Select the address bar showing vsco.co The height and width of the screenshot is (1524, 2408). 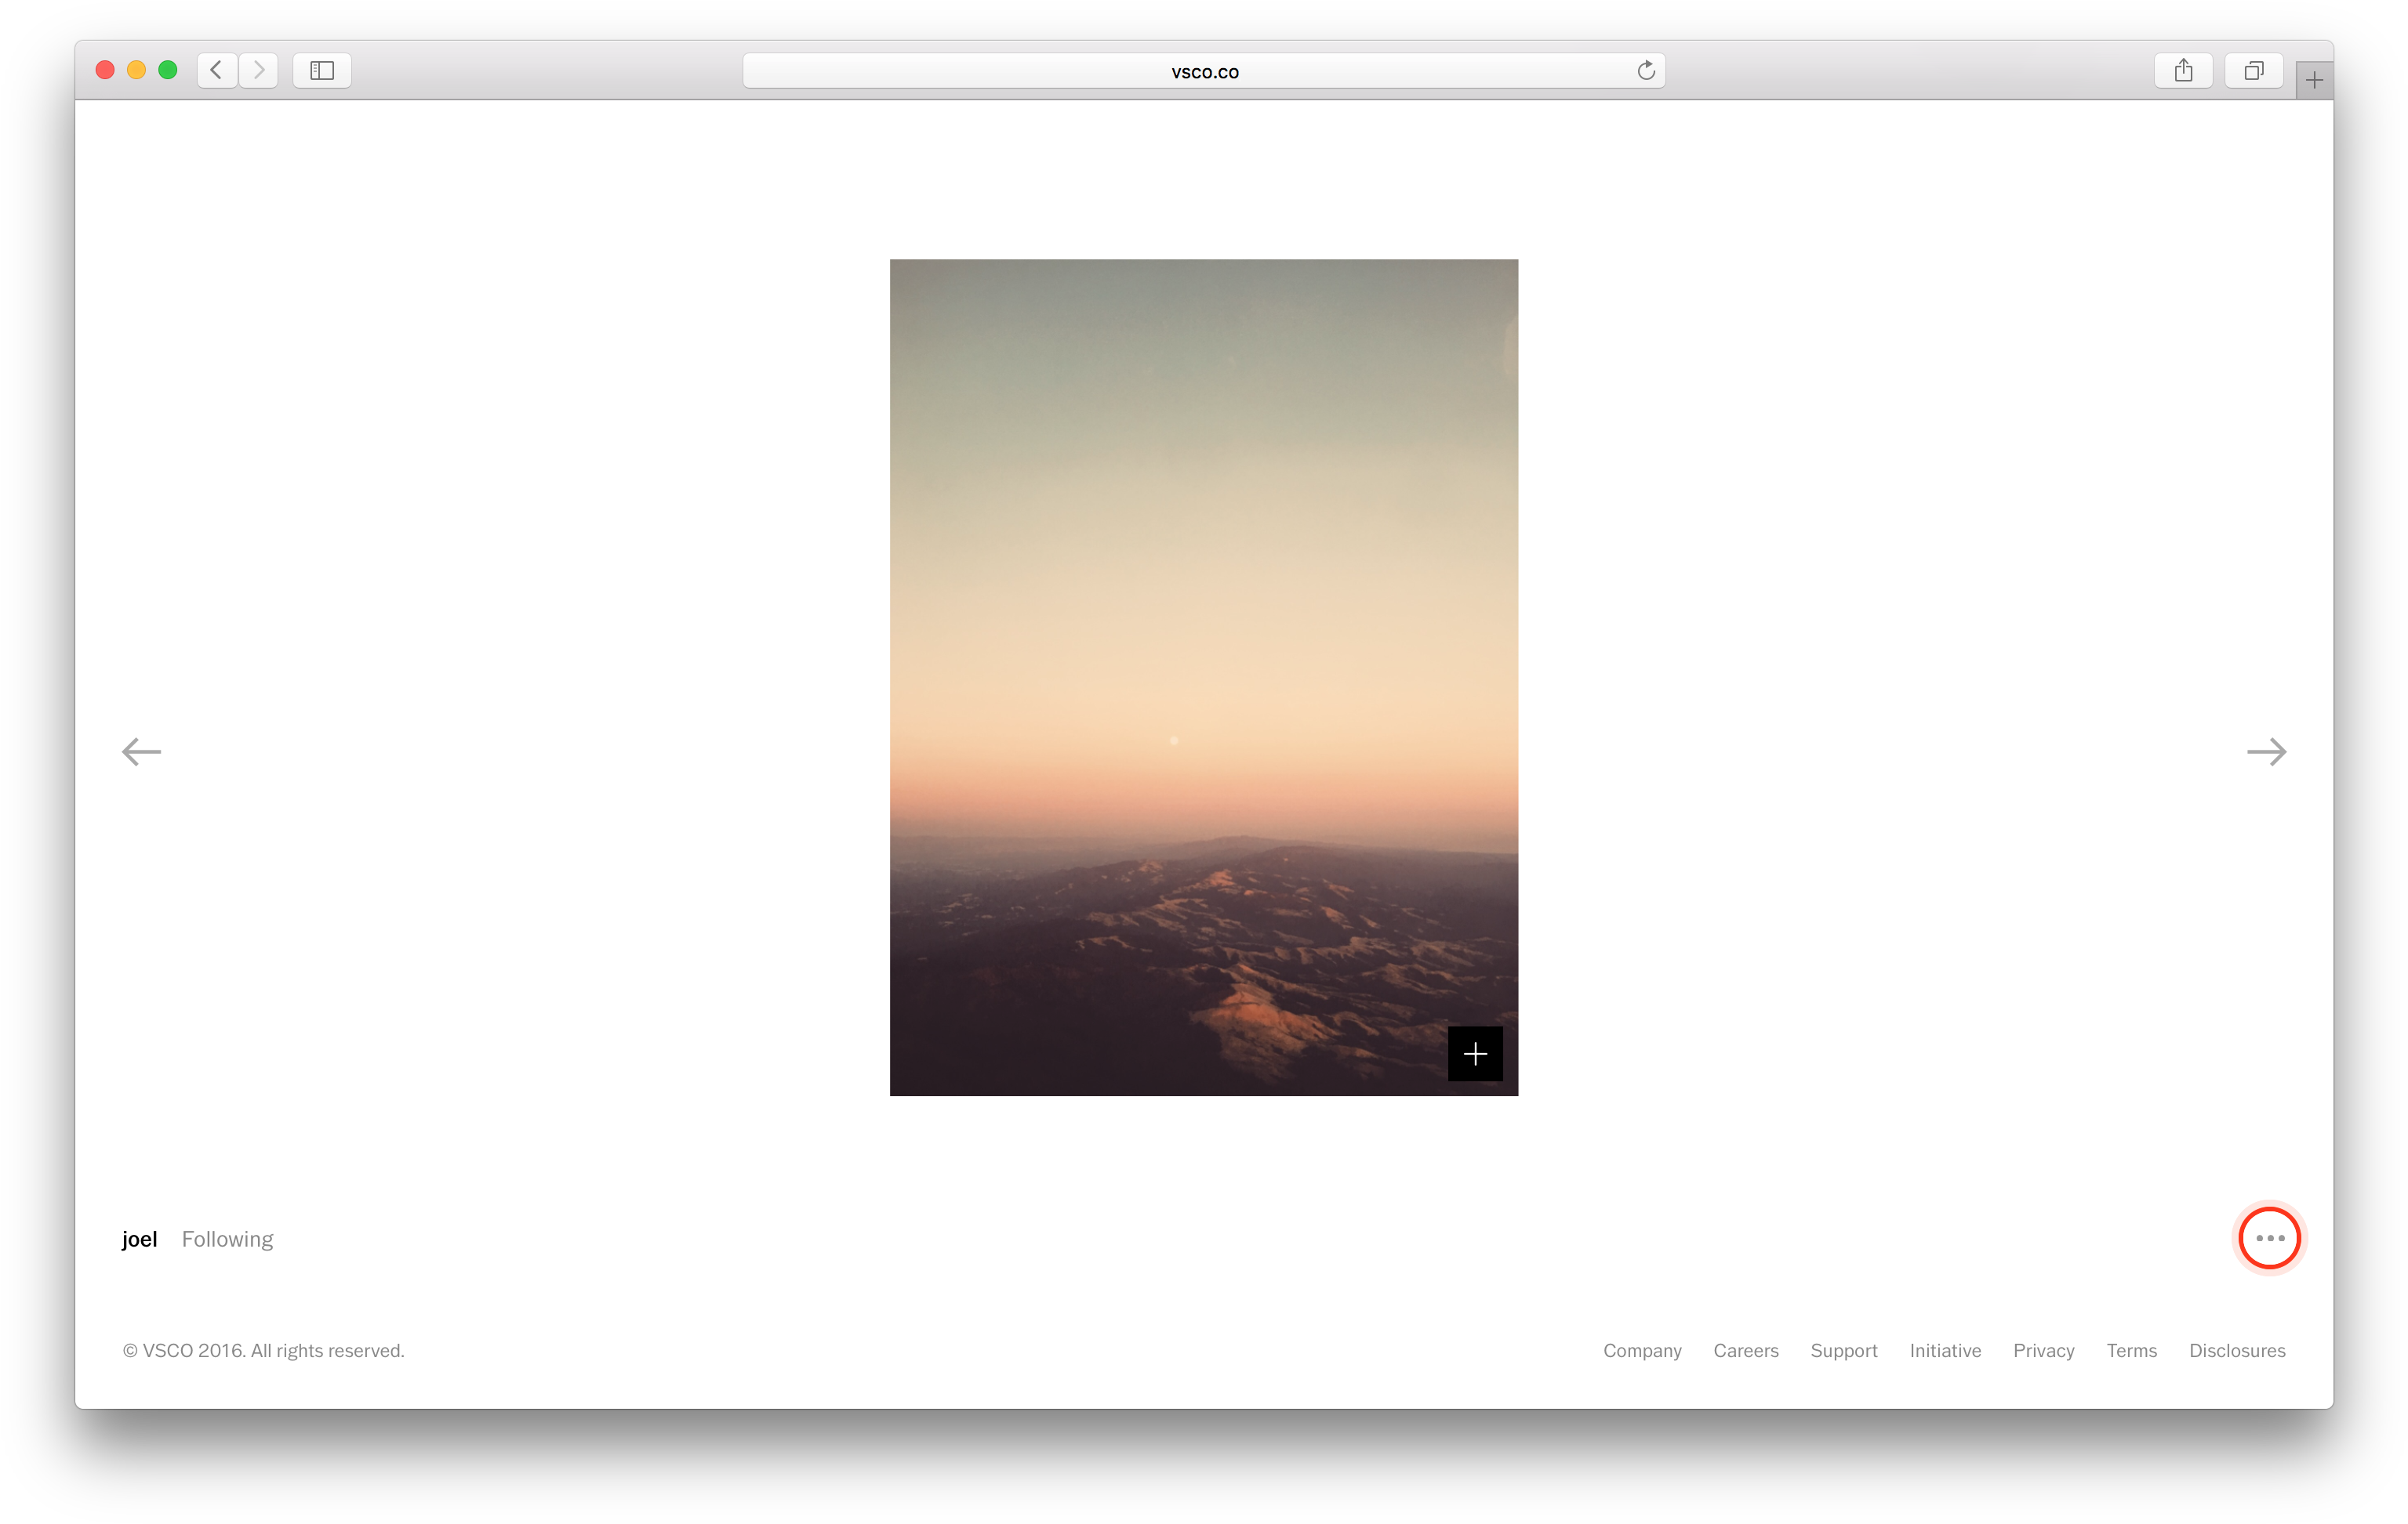pos(1204,70)
